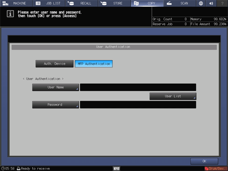Open the Password entry button
Image resolution: width=228 pixels, height=171 pixels.
click(x=56, y=105)
